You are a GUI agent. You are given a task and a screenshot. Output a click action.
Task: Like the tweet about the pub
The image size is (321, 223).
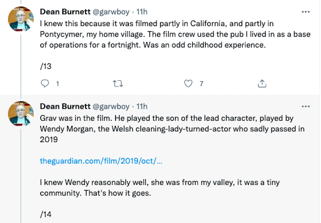(188, 84)
